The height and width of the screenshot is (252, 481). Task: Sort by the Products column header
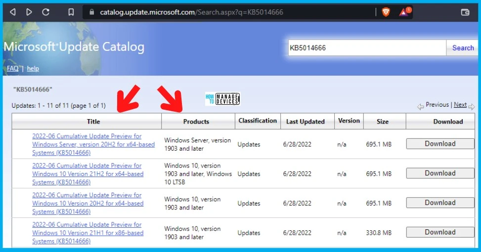pyautogui.click(x=196, y=122)
